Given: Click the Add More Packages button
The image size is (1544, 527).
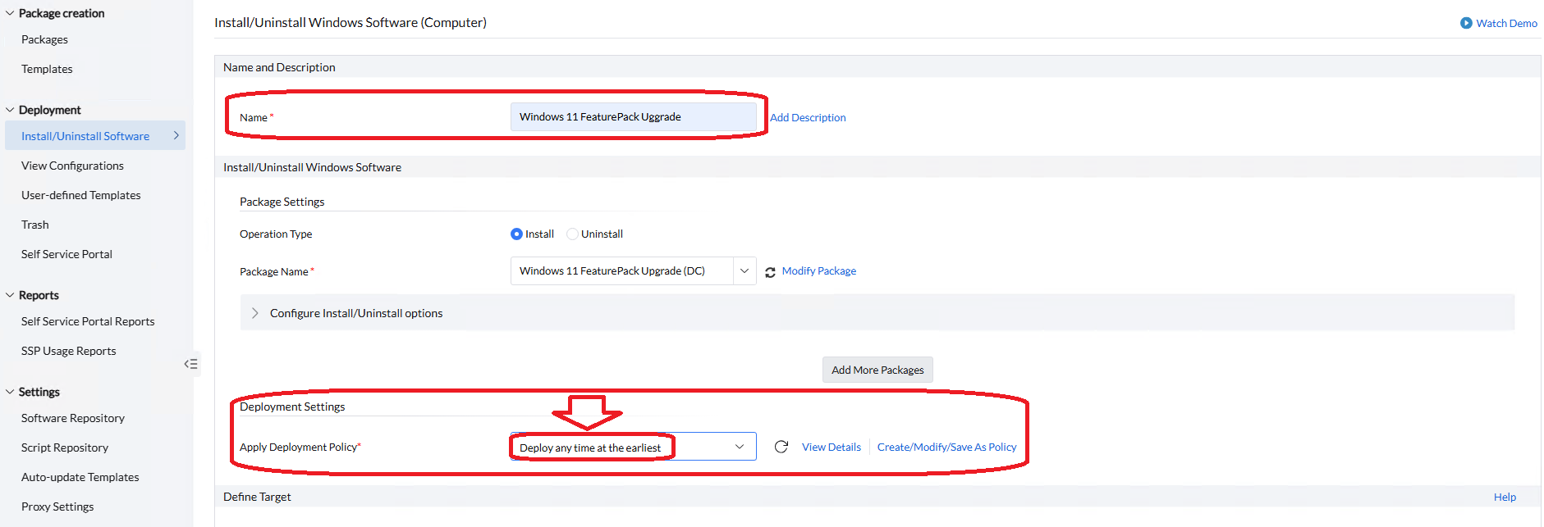Looking at the screenshot, I should tap(877, 370).
